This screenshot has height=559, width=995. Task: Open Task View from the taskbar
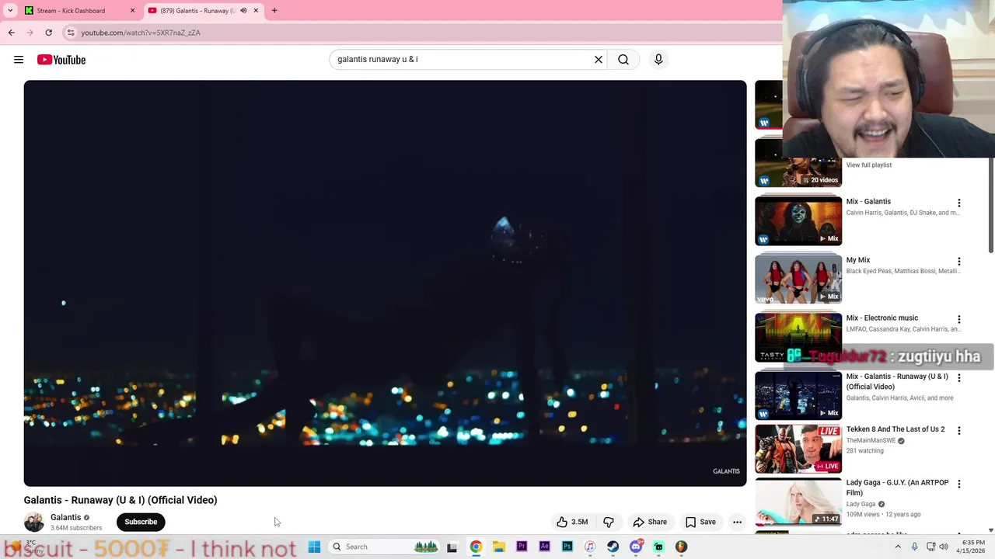click(452, 547)
